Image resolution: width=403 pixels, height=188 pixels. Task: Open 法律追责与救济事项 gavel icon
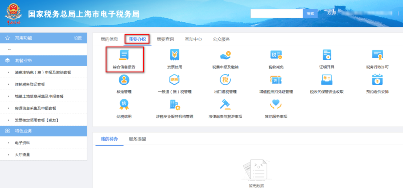pyautogui.click(x=225, y=104)
